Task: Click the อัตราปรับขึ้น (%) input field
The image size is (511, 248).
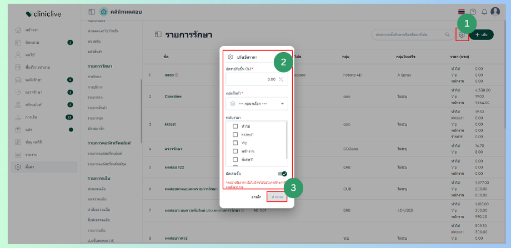Action: 257,79
